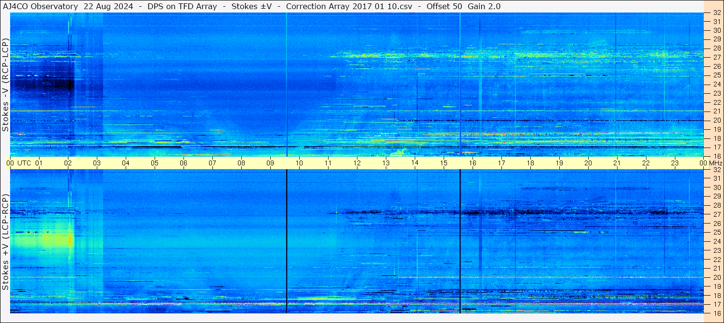Viewport: 724px width, 323px height.
Task: Click 32 frequency label of Stokes -V panel
Action: tap(716, 13)
